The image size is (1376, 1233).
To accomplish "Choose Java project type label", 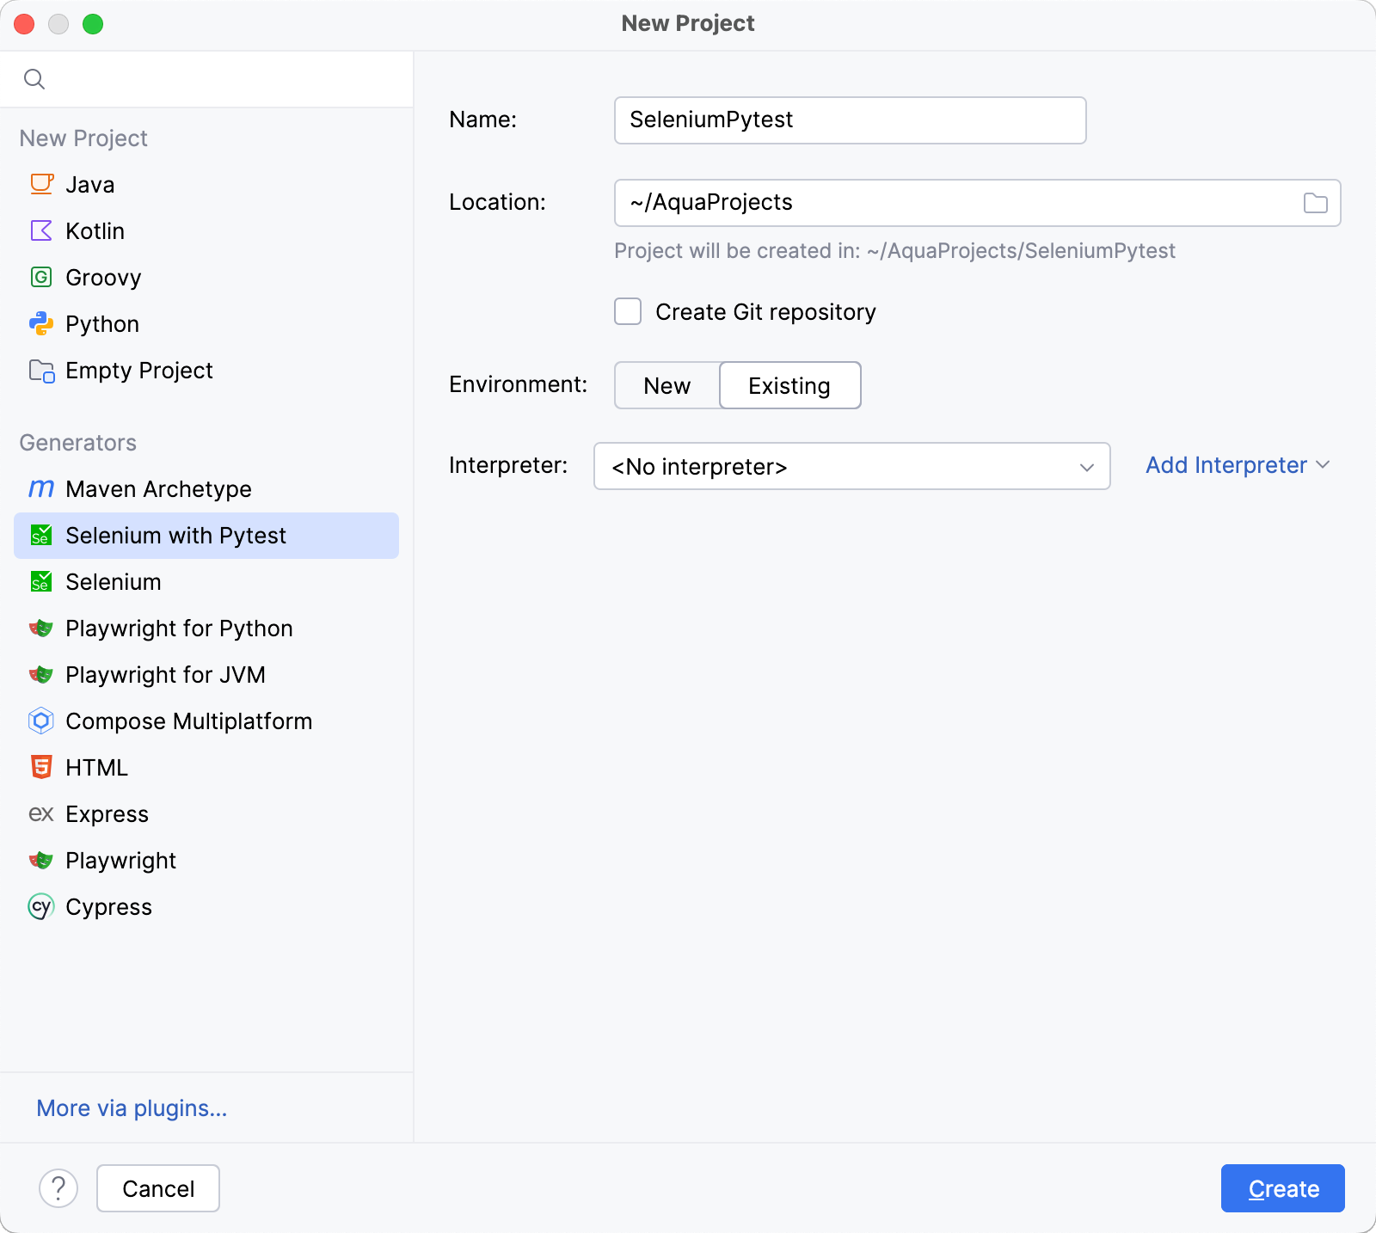I will coord(90,185).
